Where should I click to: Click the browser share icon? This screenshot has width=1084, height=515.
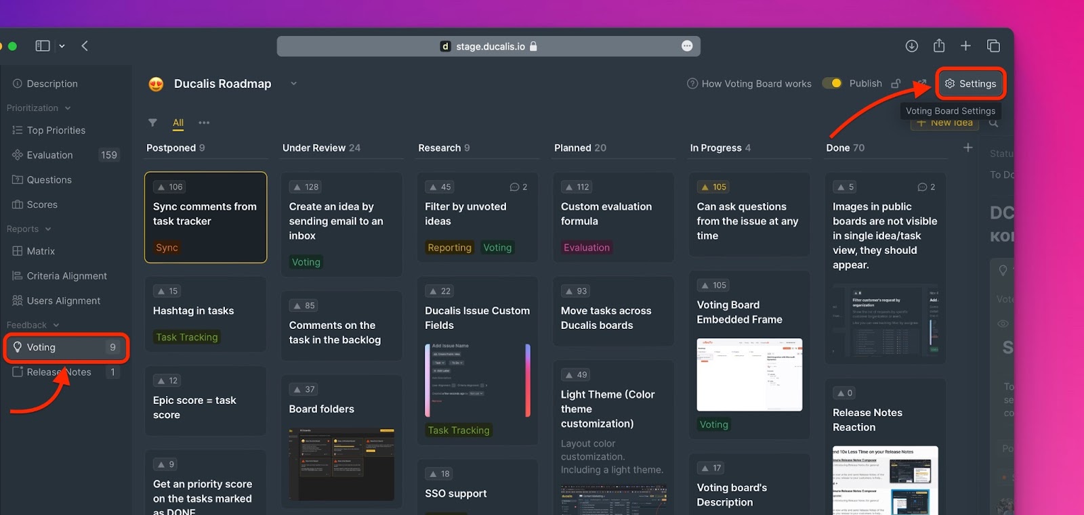coord(939,45)
